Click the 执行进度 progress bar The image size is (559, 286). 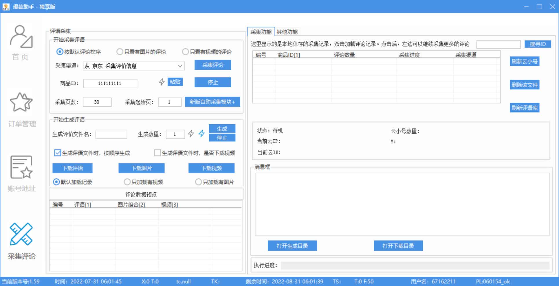tap(415, 265)
